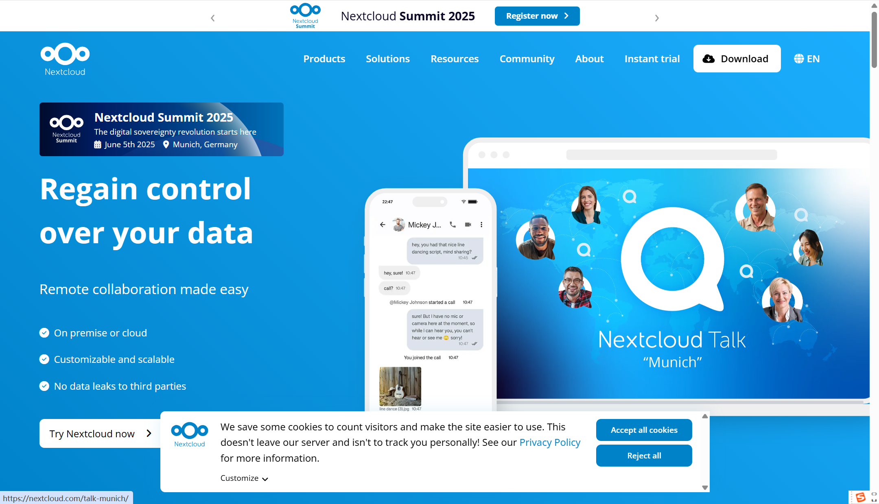Click Register now button
This screenshot has height=504, width=879.
[x=537, y=16]
